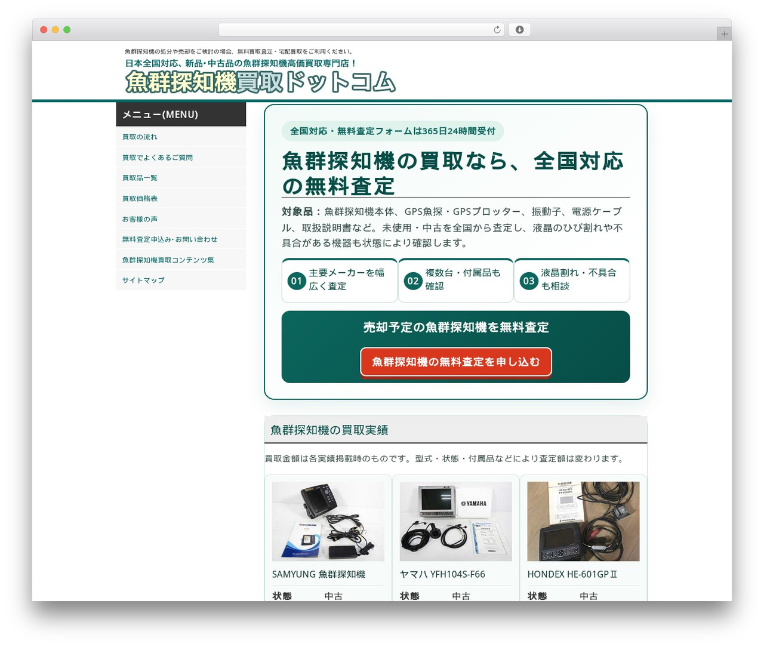Click 複数台・付属品も確認 card text

point(463,279)
